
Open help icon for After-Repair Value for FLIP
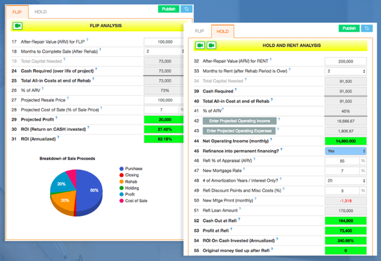(88, 40)
